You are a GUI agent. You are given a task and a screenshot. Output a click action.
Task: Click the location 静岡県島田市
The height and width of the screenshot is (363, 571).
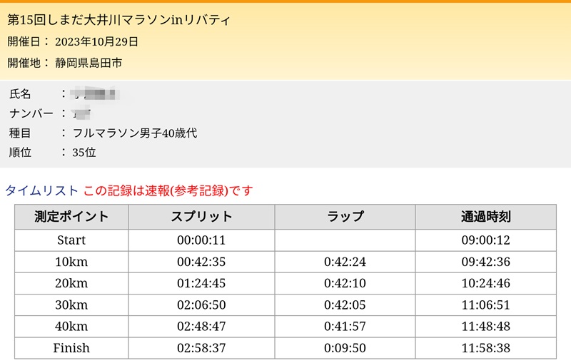[89, 63]
